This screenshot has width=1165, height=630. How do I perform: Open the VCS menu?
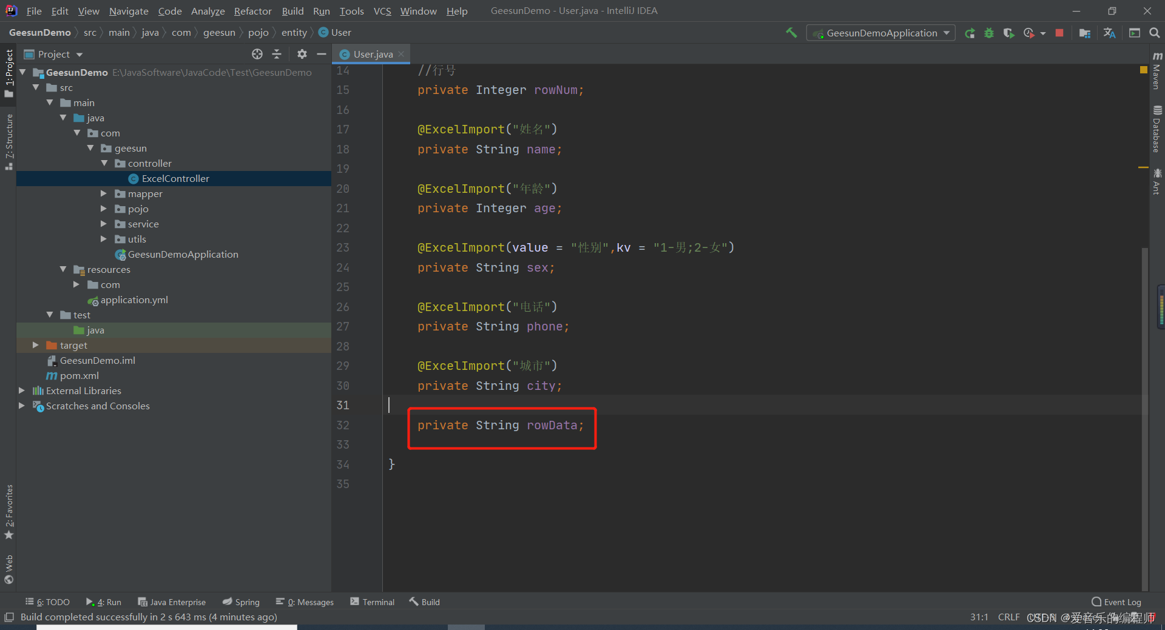(x=382, y=11)
